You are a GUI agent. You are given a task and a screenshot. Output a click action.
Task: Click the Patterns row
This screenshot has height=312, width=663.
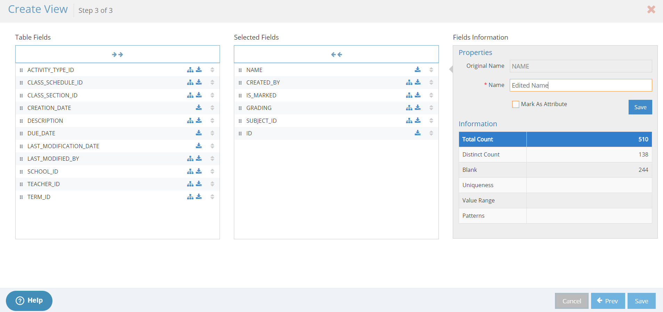point(555,216)
